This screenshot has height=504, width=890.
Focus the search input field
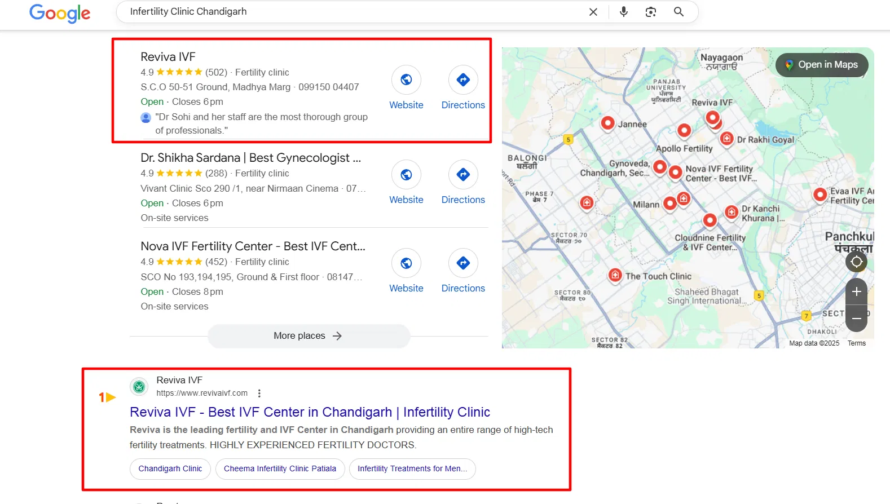click(350, 12)
